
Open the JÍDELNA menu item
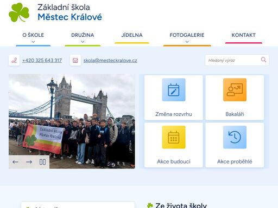pyautogui.click(x=132, y=35)
